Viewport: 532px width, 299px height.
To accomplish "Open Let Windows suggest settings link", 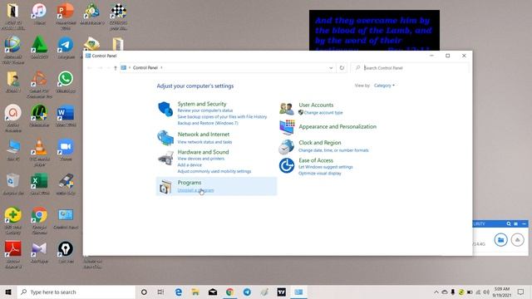I will (325, 167).
